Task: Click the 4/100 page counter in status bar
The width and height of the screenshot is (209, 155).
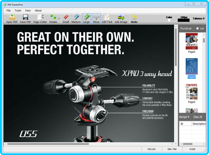Action: [192, 149]
